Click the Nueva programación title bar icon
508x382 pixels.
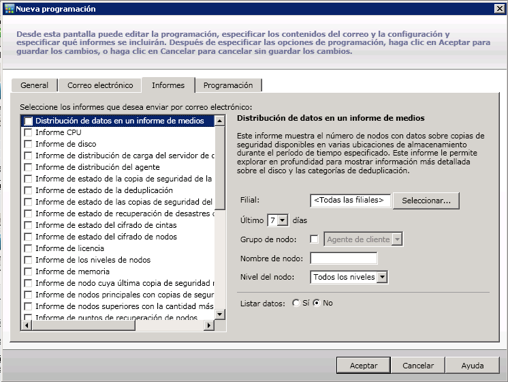tap(10, 9)
